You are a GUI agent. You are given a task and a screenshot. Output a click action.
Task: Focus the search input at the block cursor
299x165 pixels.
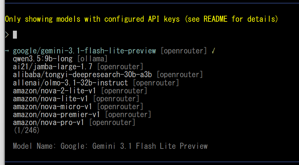(x=15, y=35)
